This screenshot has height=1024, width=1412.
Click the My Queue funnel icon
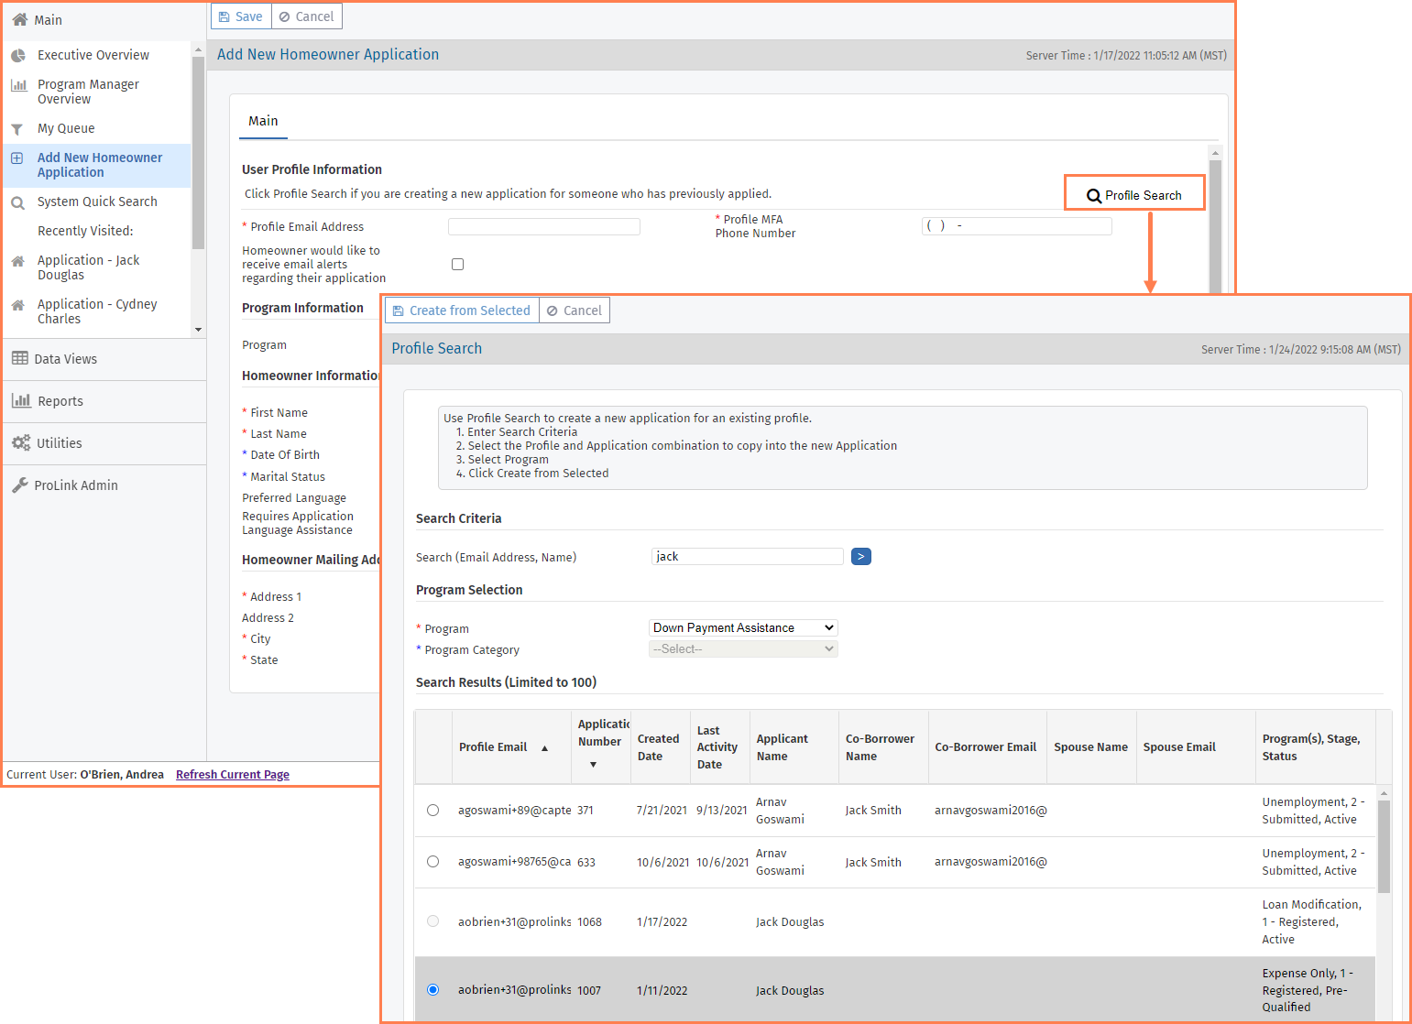[17, 129]
